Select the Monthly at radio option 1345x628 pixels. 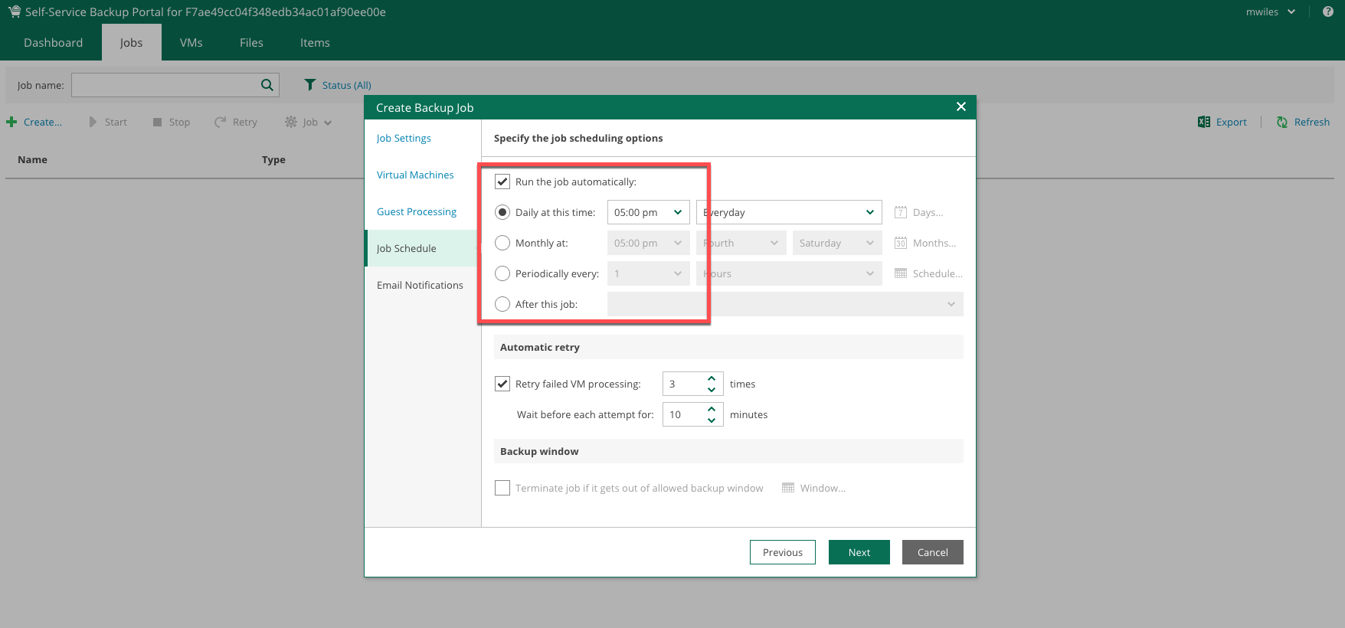(x=502, y=243)
